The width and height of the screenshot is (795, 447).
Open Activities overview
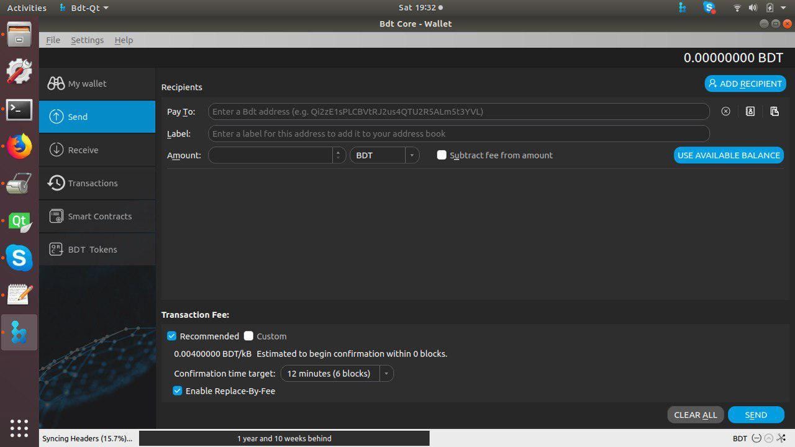coord(27,8)
